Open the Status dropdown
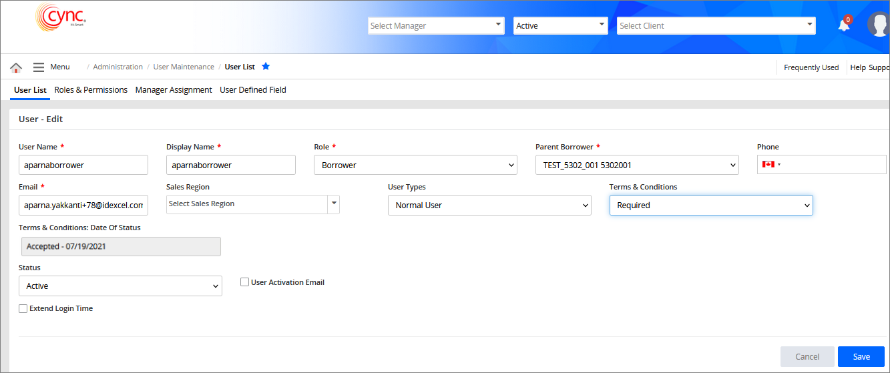The width and height of the screenshot is (890, 373). (120, 286)
